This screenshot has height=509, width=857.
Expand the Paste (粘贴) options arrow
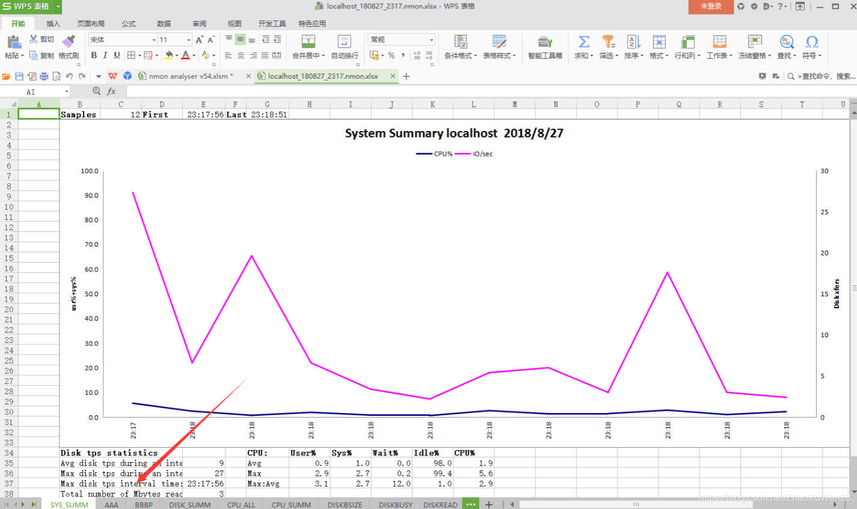[x=22, y=56]
